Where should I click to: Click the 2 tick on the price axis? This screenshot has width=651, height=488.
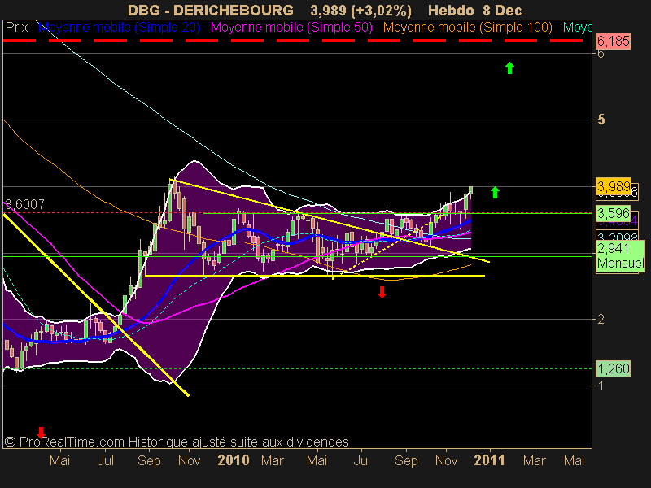601,319
